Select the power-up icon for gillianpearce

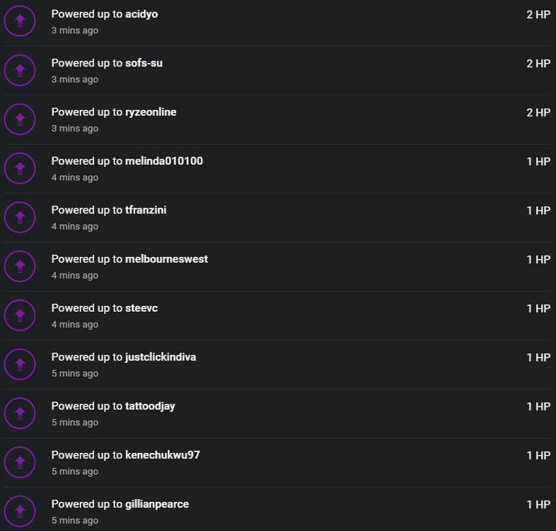tap(20, 511)
